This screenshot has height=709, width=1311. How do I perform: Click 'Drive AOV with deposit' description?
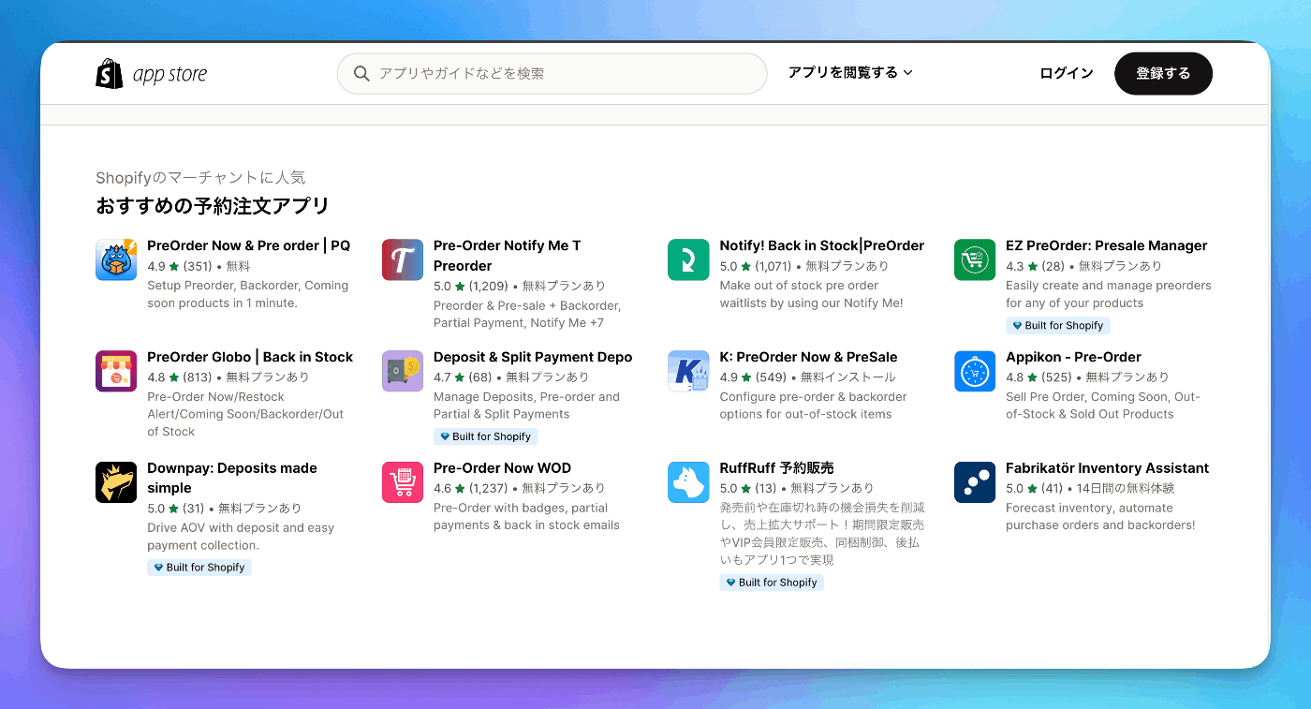pos(241,537)
